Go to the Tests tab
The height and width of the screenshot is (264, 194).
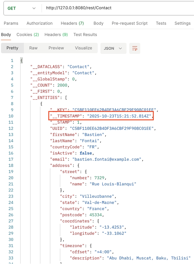tap(161, 23)
